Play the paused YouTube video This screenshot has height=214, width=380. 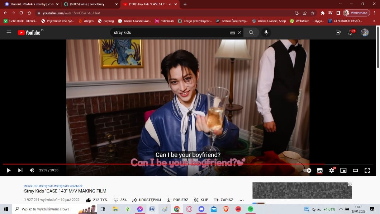pyautogui.click(x=9, y=170)
